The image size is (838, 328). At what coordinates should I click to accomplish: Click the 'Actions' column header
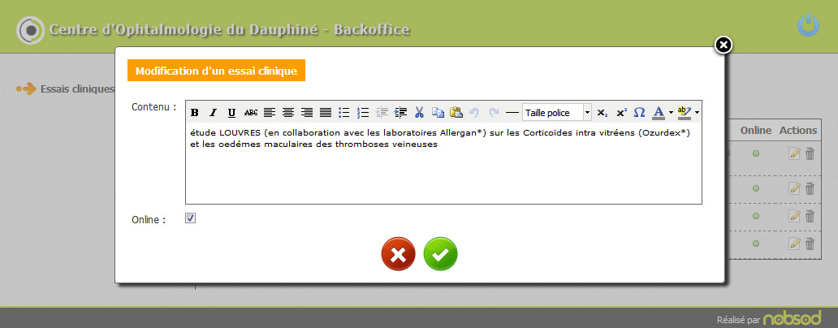798,131
